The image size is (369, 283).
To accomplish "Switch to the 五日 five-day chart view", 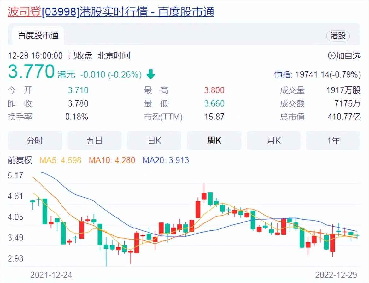I will click(94, 141).
